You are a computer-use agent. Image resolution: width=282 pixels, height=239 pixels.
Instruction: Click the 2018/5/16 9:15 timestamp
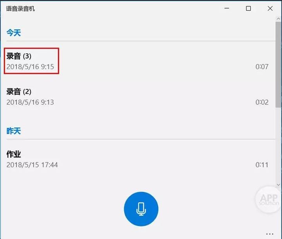(30, 67)
